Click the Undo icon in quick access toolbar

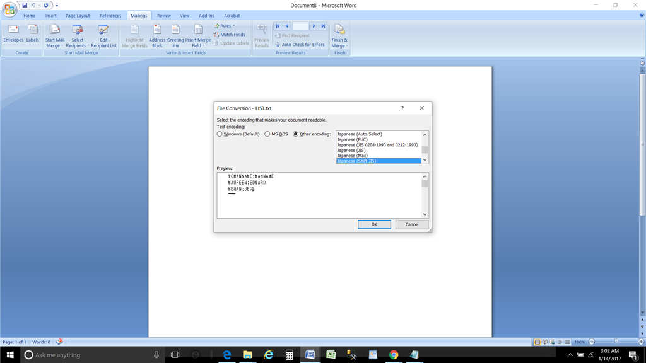click(34, 5)
